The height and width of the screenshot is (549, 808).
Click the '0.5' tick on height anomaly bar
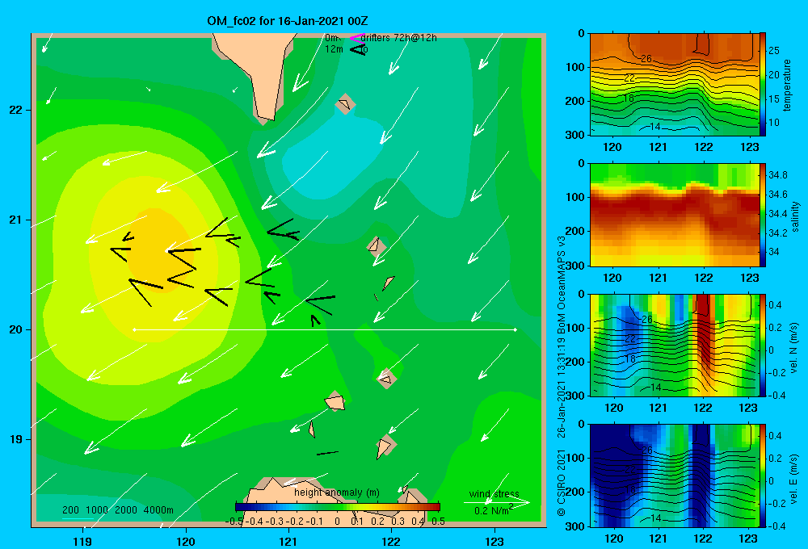(439, 522)
